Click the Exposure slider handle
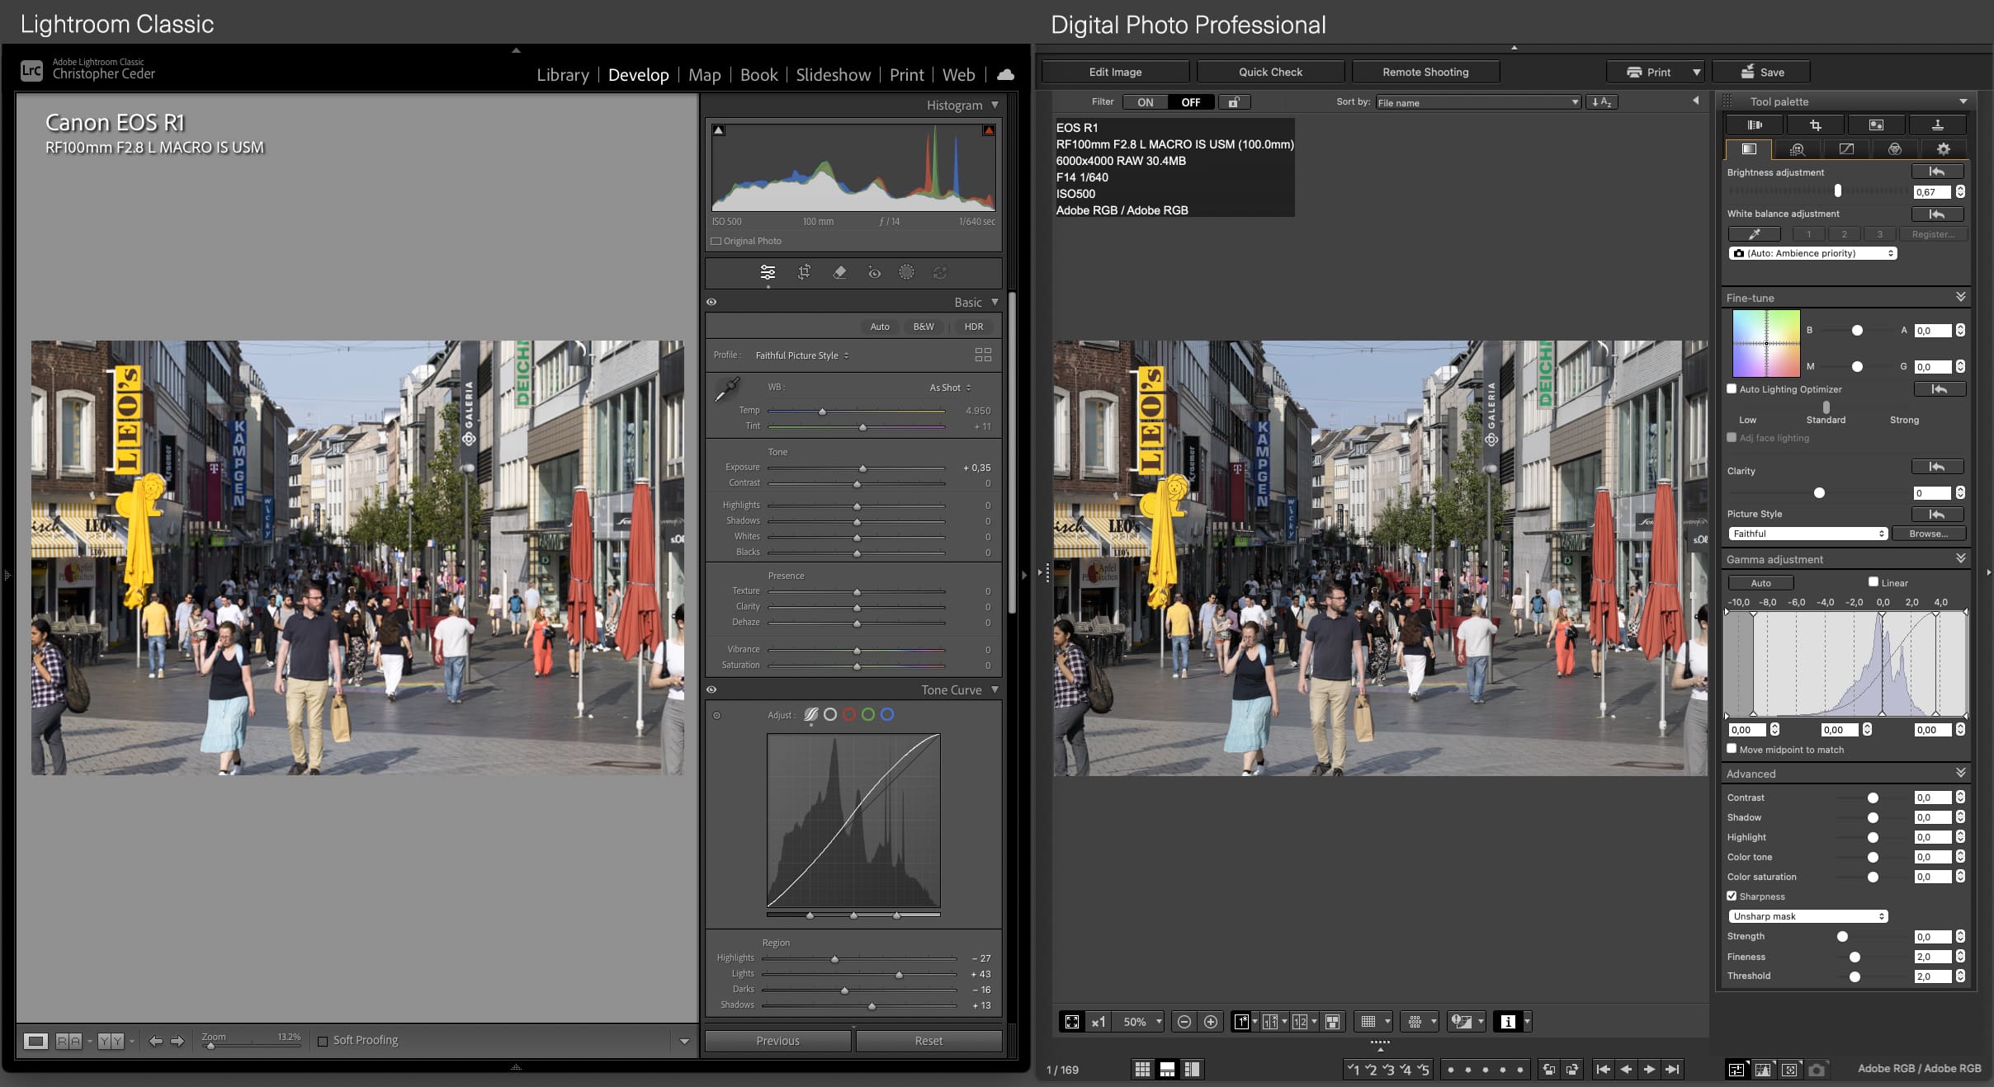The height and width of the screenshot is (1087, 1994). point(862,468)
